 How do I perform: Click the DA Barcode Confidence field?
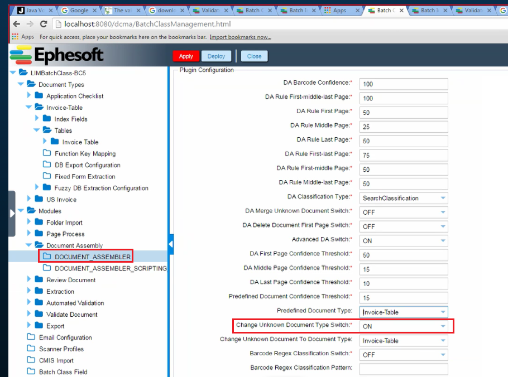click(x=404, y=84)
